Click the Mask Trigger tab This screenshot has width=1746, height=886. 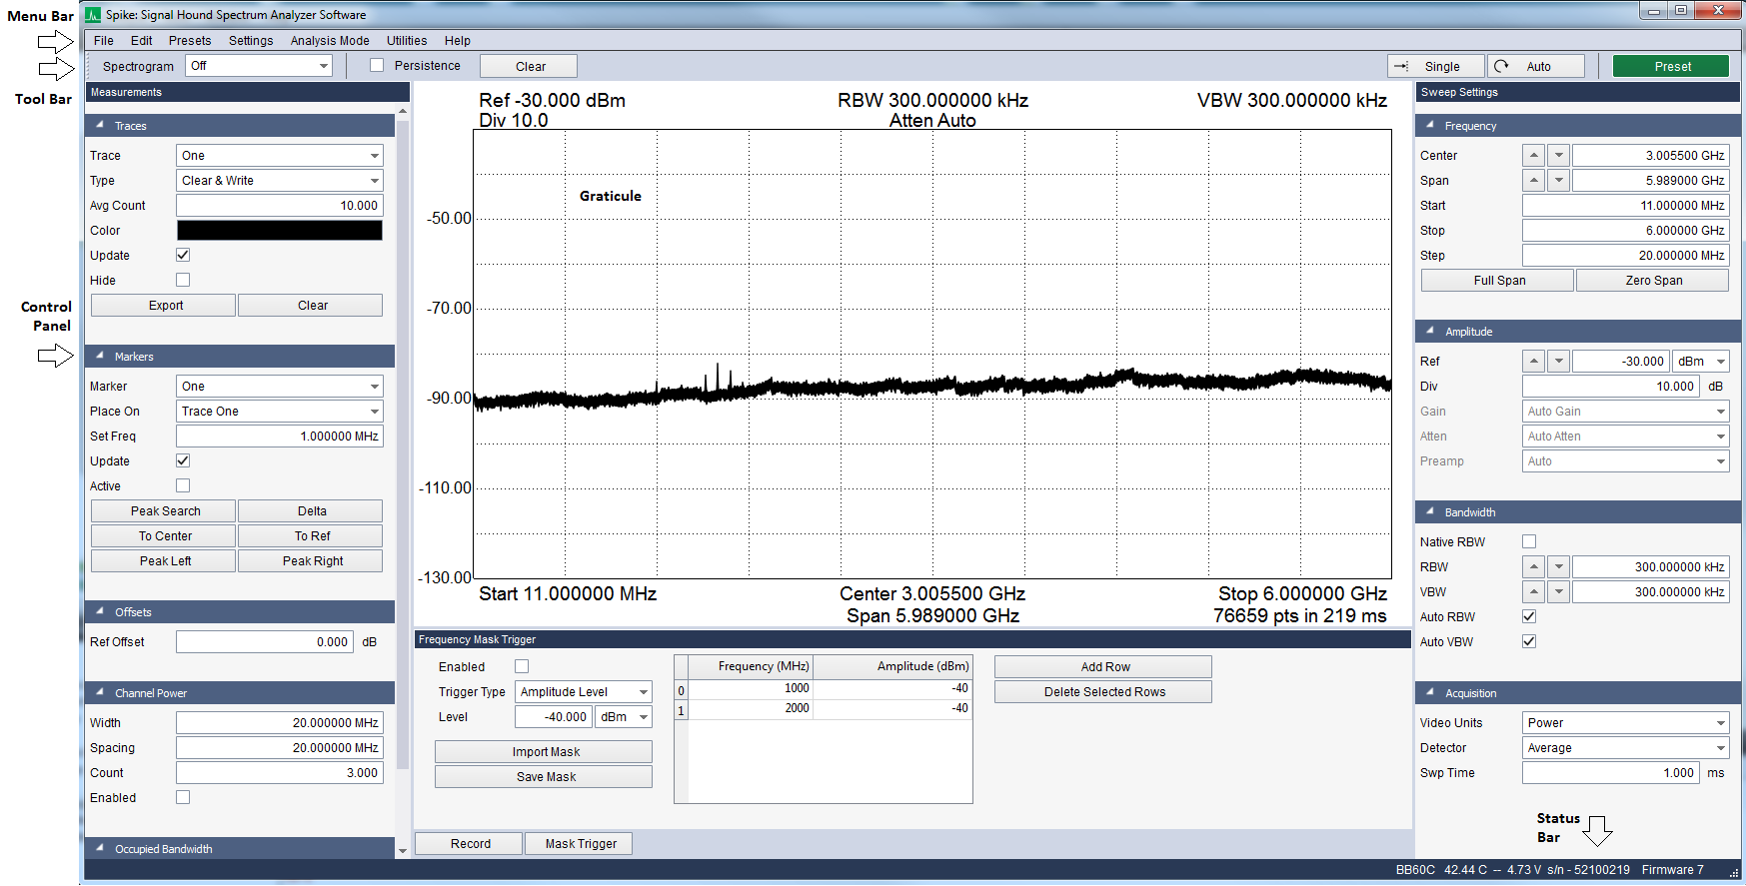point(580,844)
